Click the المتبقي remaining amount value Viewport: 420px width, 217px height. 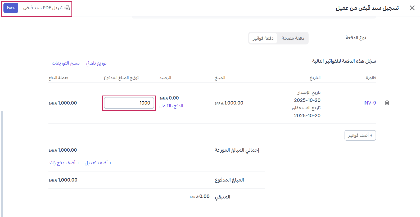[200, 197]
